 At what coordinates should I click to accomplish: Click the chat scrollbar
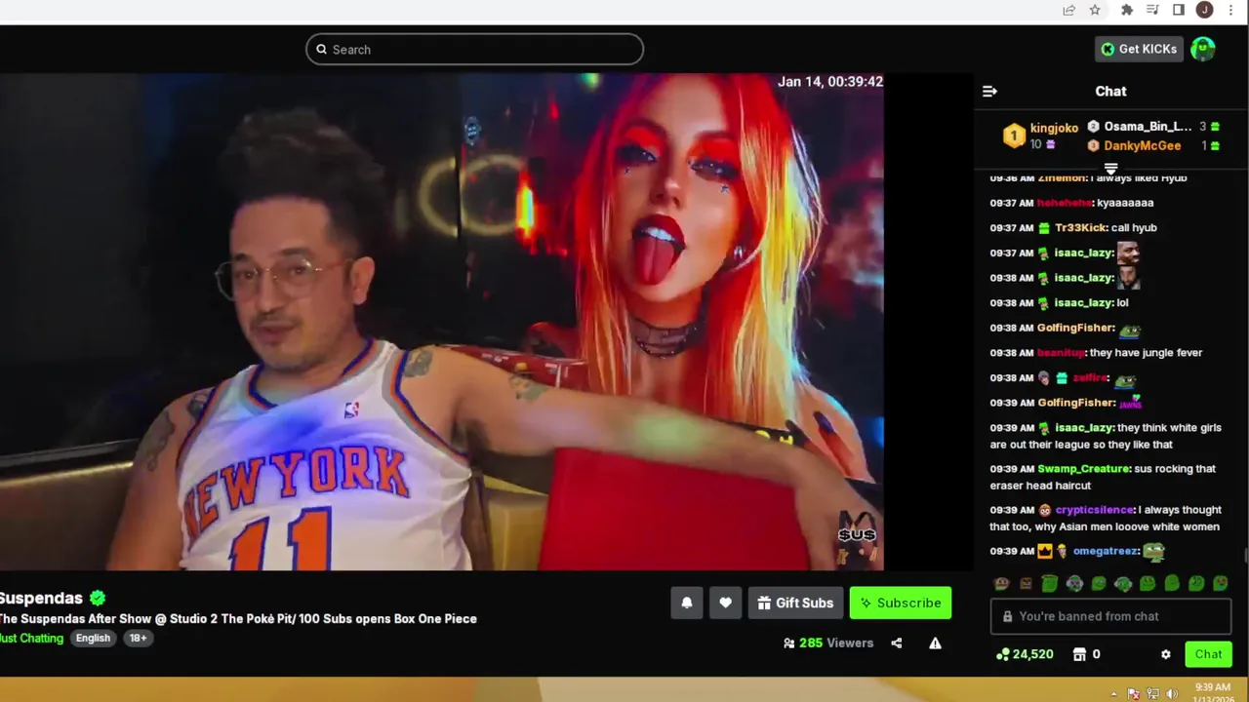(x=1244, y=556)
